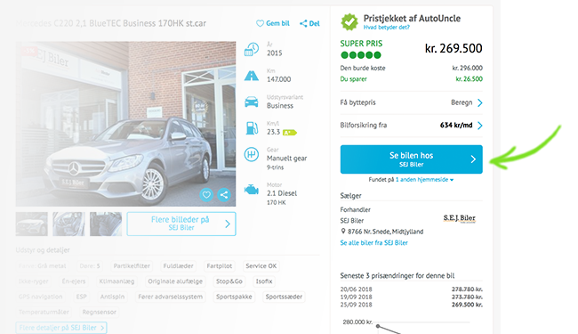Click the gear shift icon

[252, 154]
